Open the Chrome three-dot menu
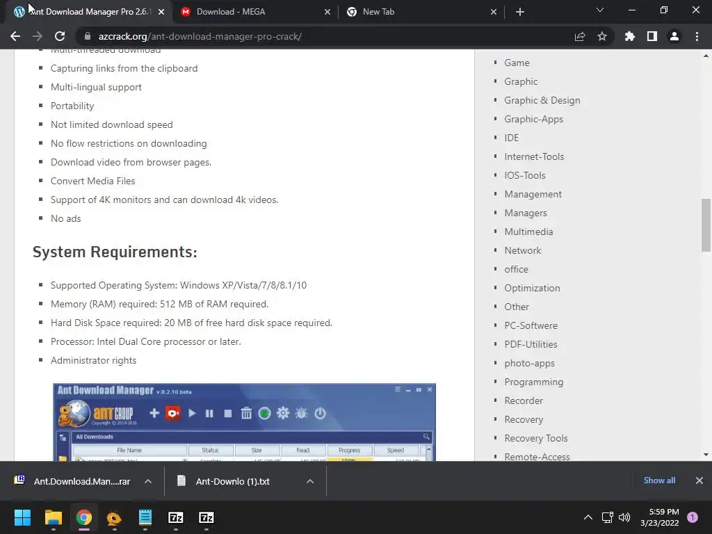Viewport: 712px width, 534px height. [697, 36]
